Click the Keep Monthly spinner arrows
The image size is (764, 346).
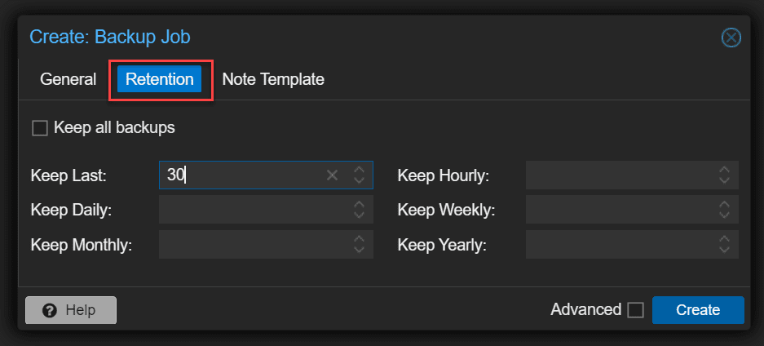pos(359,244)
